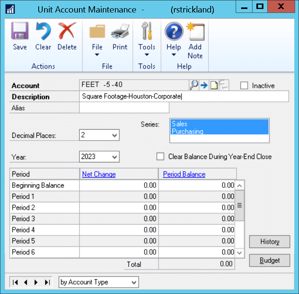This screenshot has height=294, width=299.
Task: Maximize the Unit Account Maintenance window
Action: [260, 7]
